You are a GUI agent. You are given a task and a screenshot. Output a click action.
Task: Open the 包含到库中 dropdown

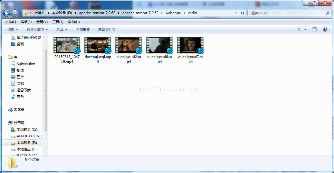click(x=37, y=29)
